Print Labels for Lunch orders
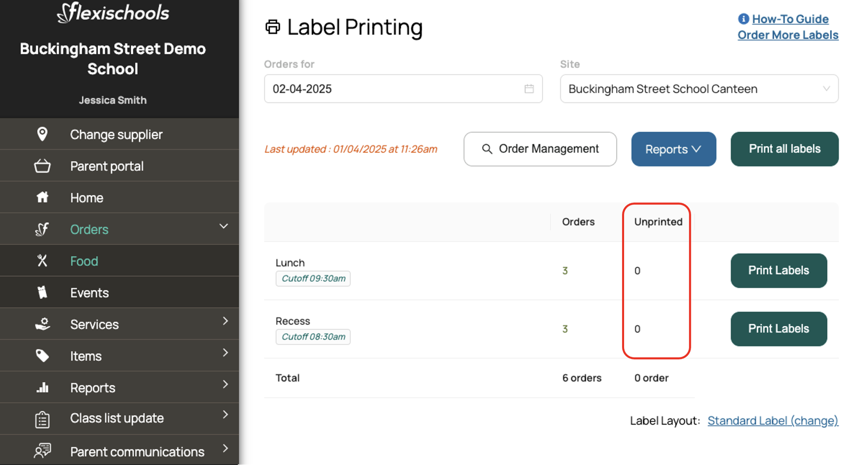849x465 pixels. coord(778,270)
